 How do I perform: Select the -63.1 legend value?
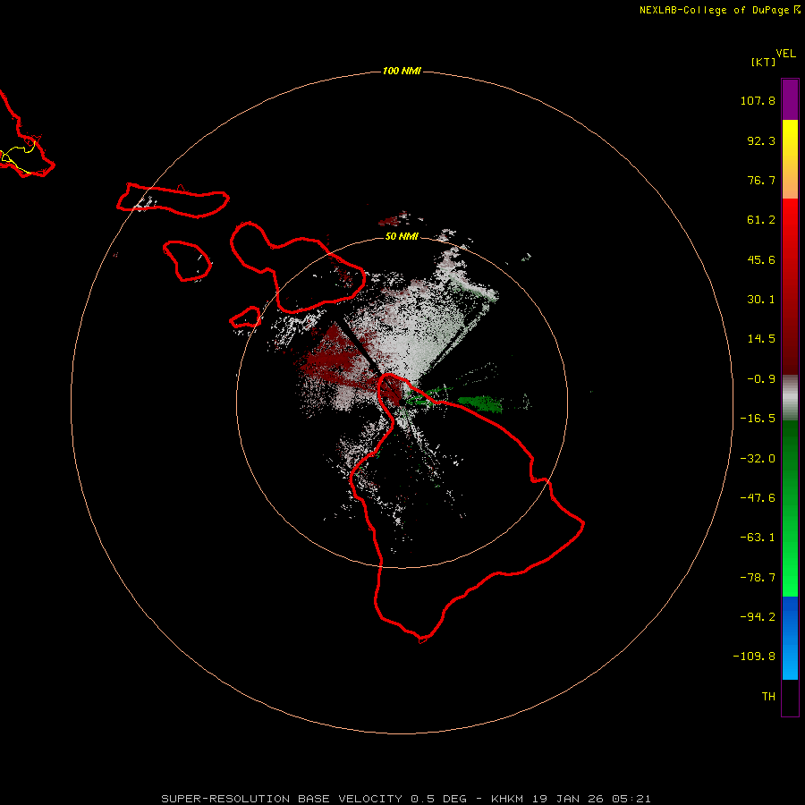coord(758,538)
